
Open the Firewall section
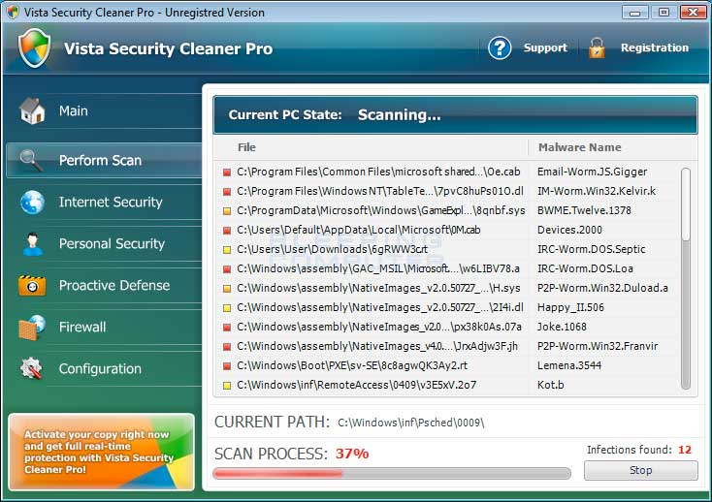[x=104, y=327]
